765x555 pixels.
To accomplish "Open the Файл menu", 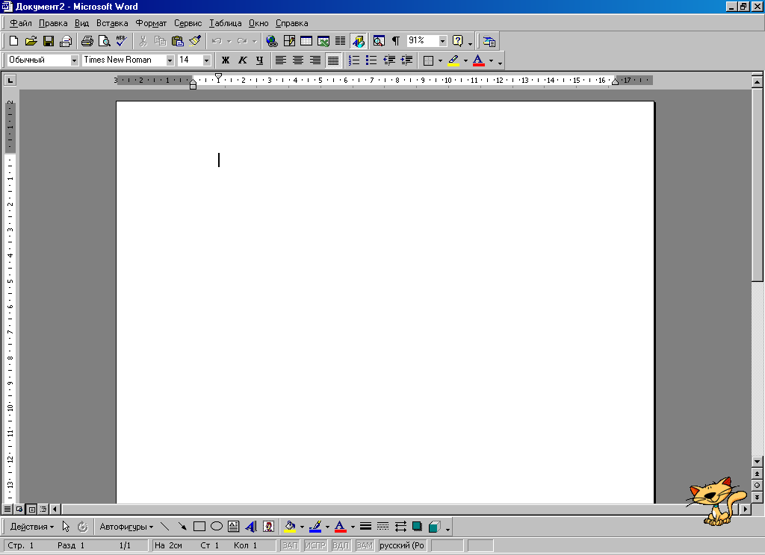I will (x=21, y=23).
